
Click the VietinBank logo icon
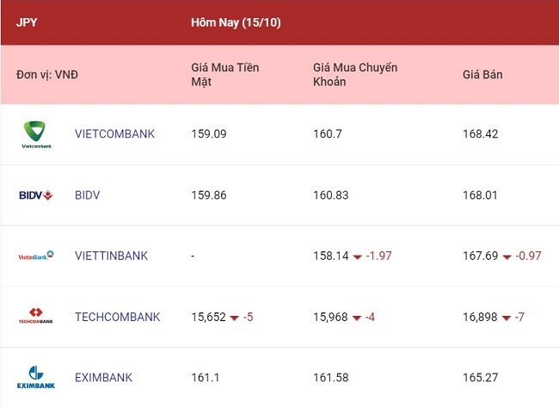[x=35, y=256]
